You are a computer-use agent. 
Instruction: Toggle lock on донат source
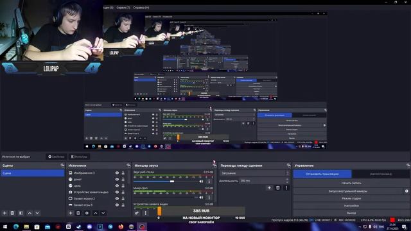coord(123,180)
